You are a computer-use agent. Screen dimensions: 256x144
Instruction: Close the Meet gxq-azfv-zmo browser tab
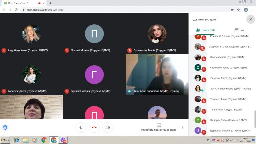pyautogui.click(x=43, y=3)
